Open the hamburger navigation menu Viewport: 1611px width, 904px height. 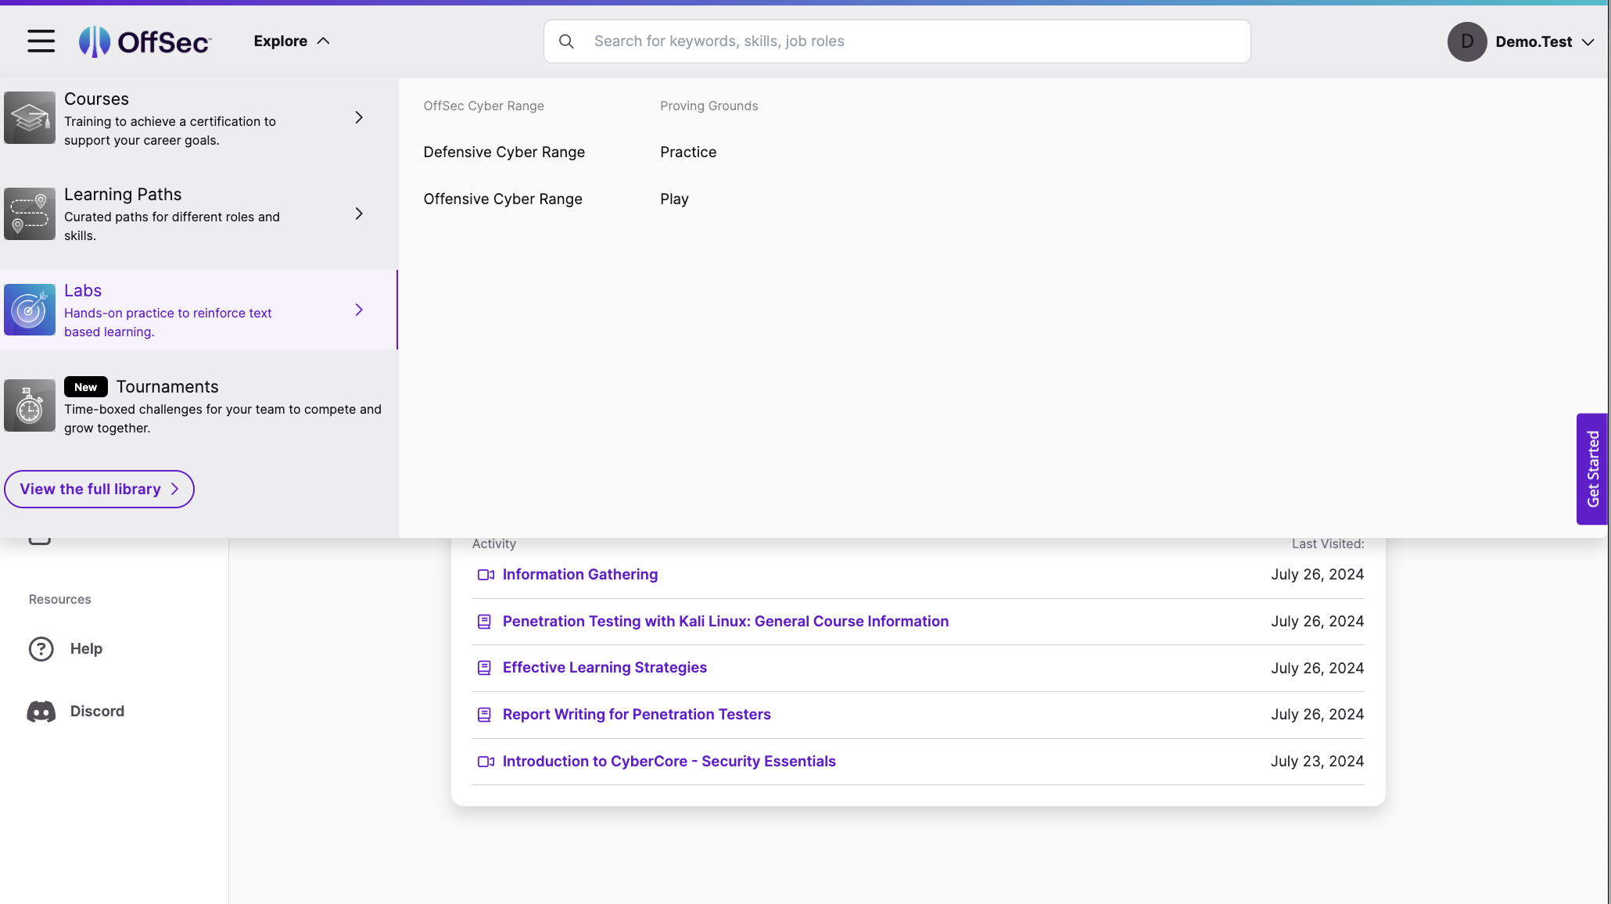40,41
